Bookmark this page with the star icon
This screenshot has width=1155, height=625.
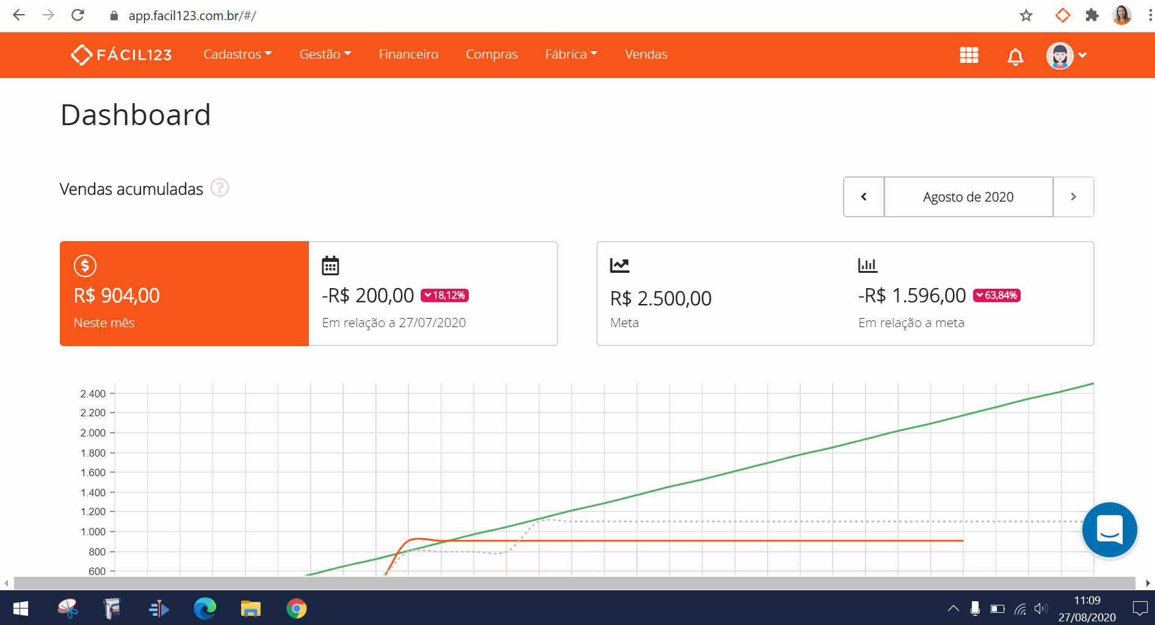[1026, 15]
